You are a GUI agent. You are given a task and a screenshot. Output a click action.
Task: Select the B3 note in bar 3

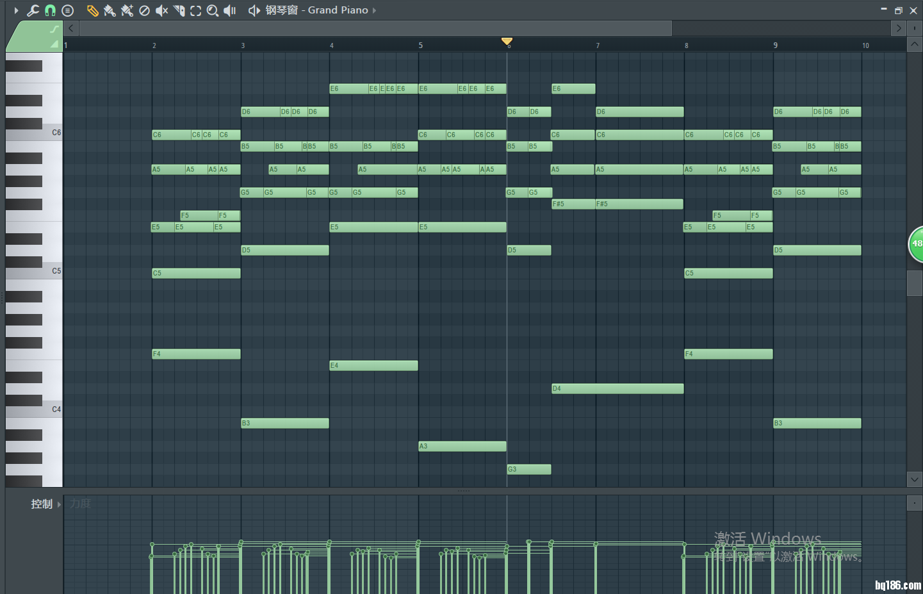[285, 423]
